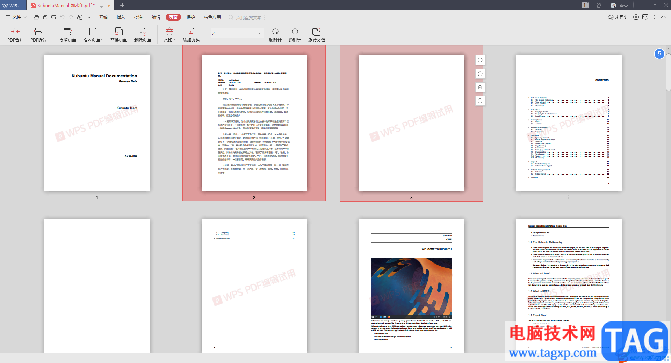Select the page 1 cover thumbnail
The width and height of the screenshot is (671, 363).
pyautogui.click(x=97, y=123)
